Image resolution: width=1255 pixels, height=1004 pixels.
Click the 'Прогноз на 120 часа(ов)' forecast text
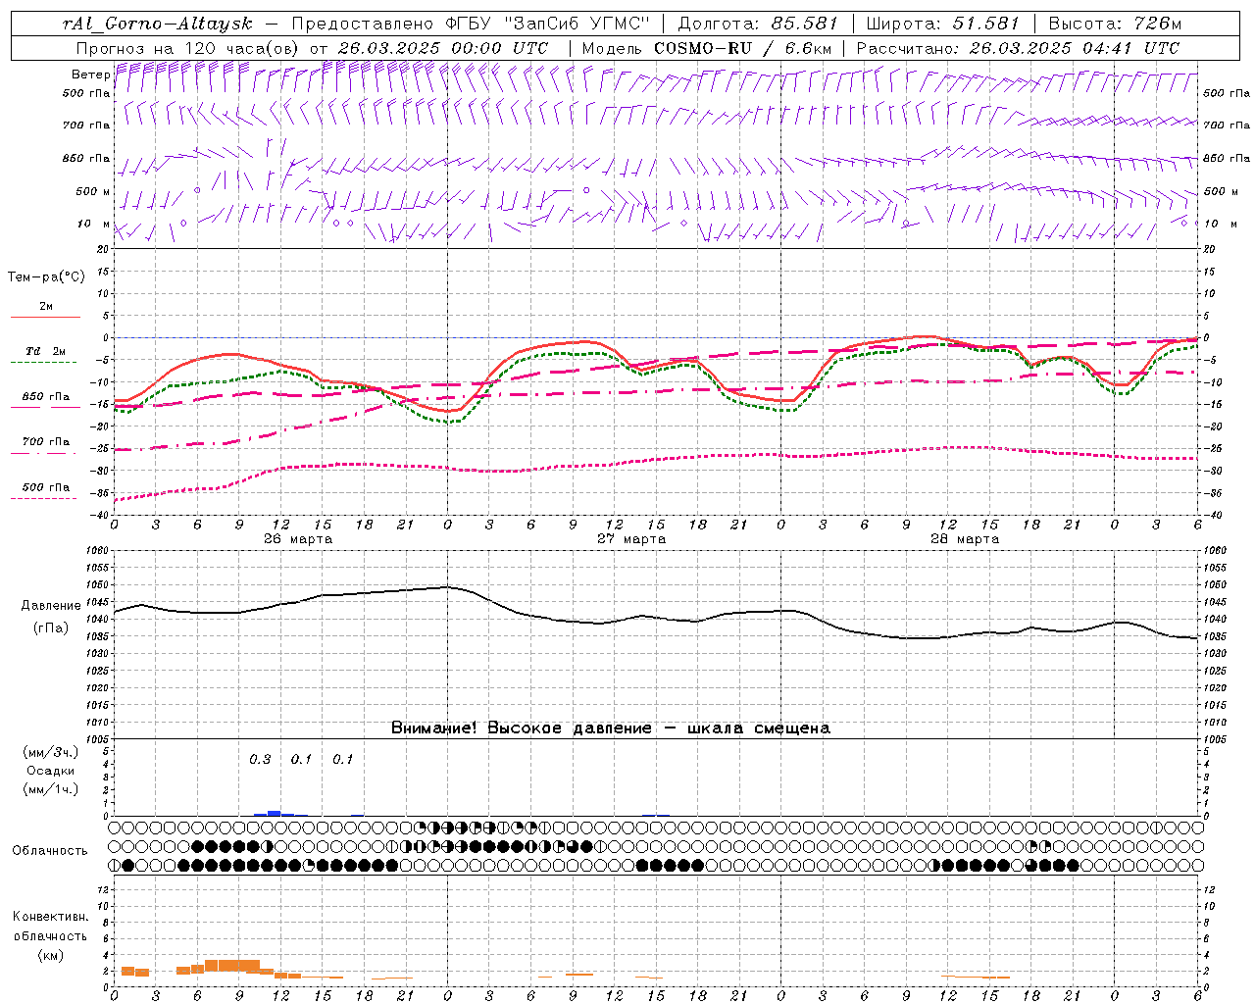pyautogui.click(x=188, y=48)
